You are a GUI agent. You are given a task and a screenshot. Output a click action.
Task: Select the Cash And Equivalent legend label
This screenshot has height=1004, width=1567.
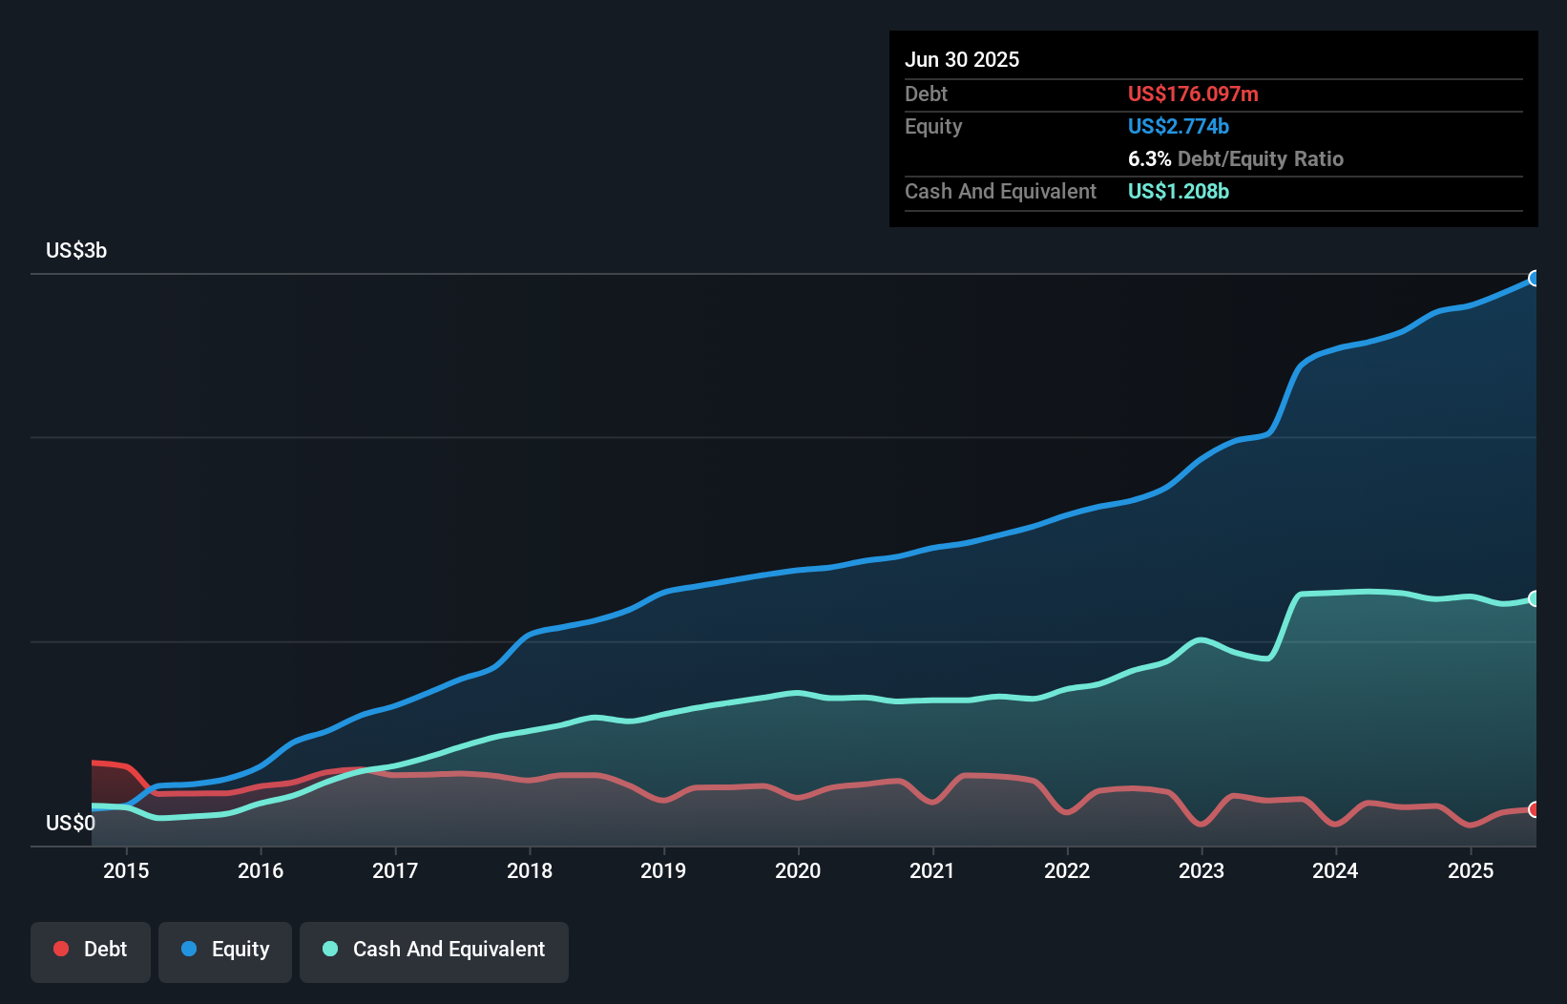click(449, 949)
